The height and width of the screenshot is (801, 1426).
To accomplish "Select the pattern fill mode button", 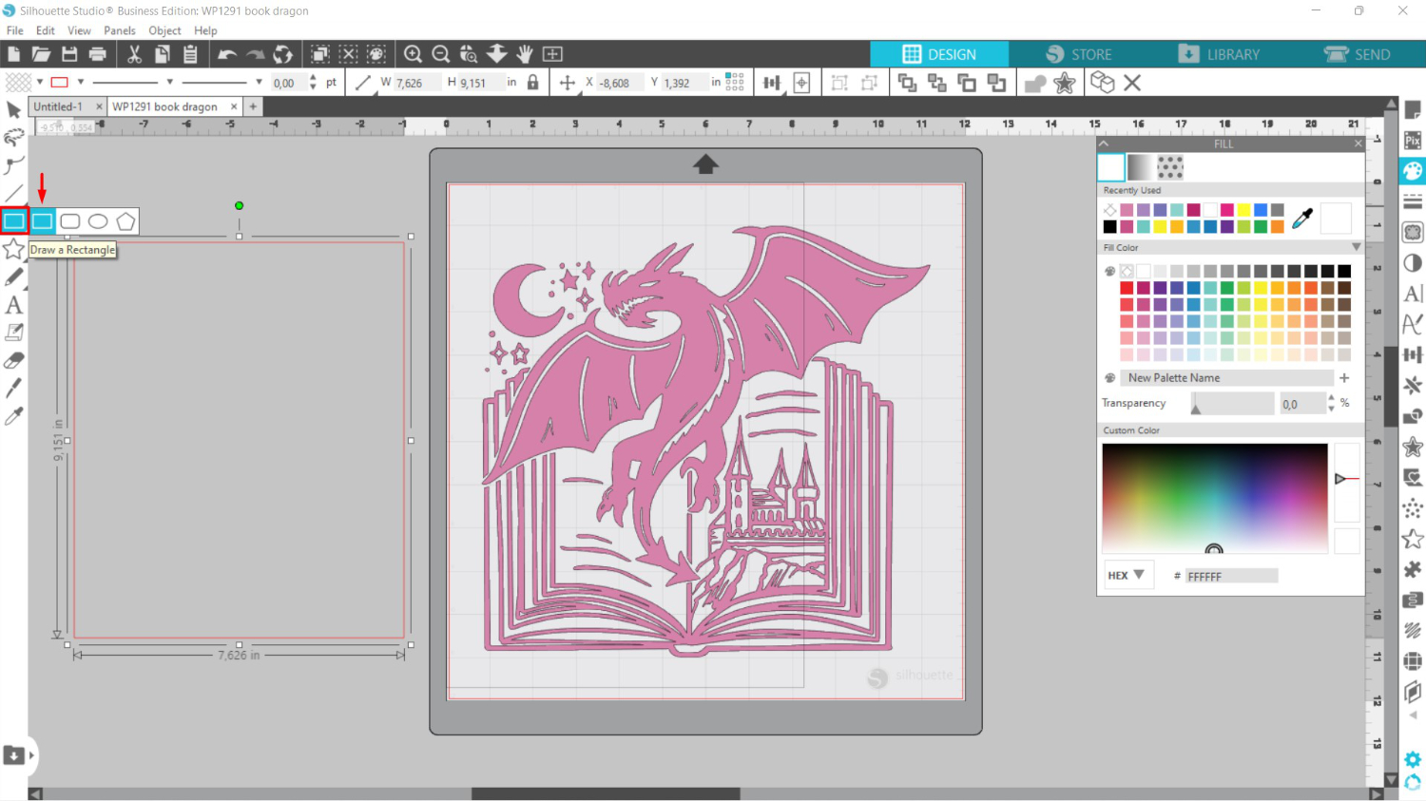I will click(1170, 168).
